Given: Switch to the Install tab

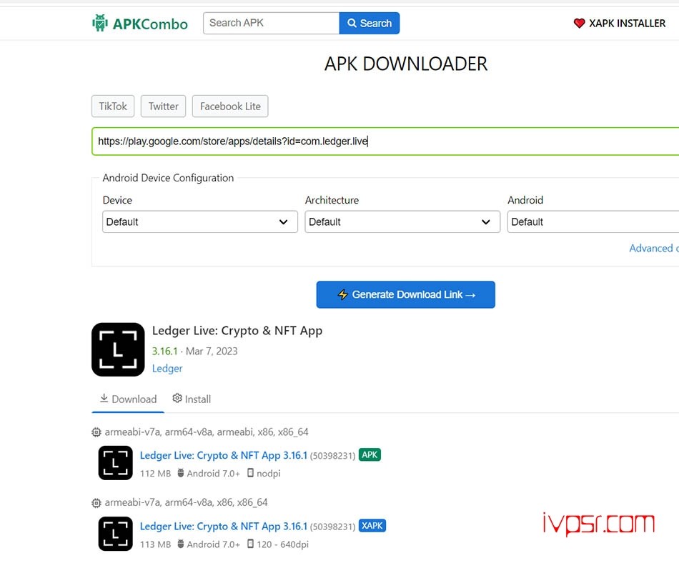Looking at the screenshot, I should [x=192, y=399].
